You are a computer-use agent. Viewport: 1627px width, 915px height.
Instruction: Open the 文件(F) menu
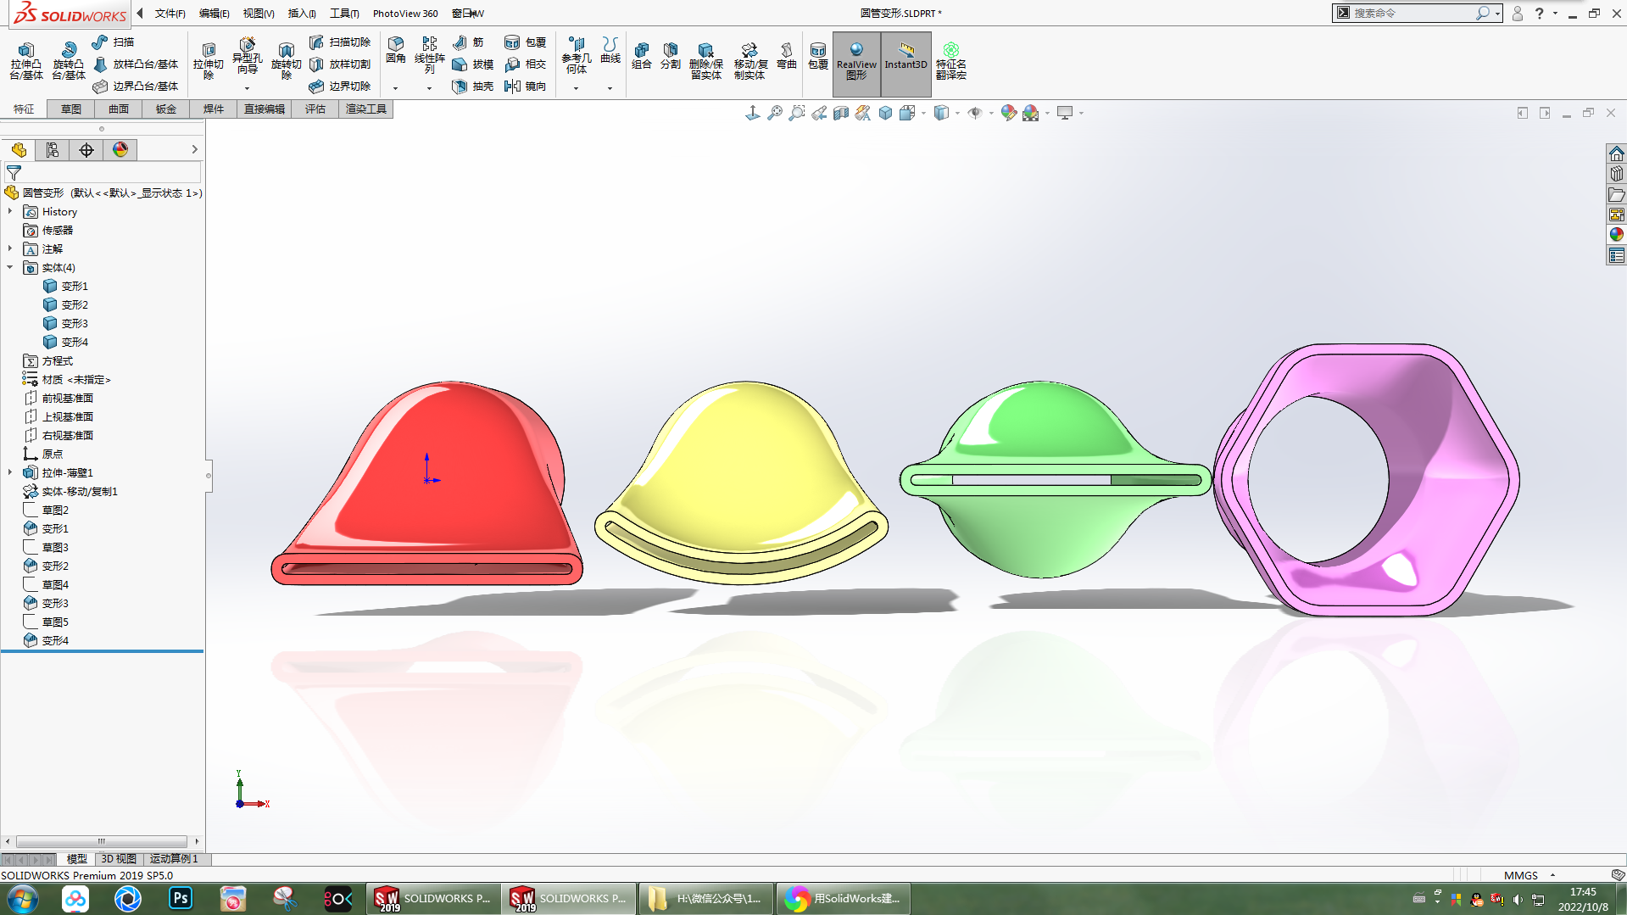tap(170, 13)
